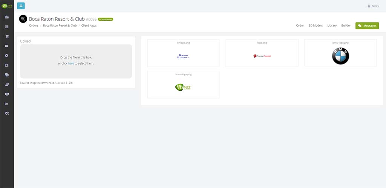The width and height of the screenshot is (386, 188).
Task: Open the tags icon in sidebar
Action: [7, 75]
